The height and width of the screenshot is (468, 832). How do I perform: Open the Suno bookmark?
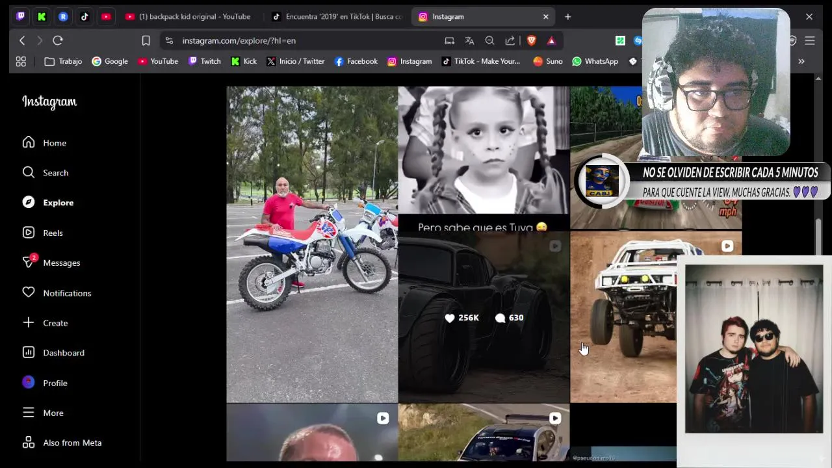[547, 61]
